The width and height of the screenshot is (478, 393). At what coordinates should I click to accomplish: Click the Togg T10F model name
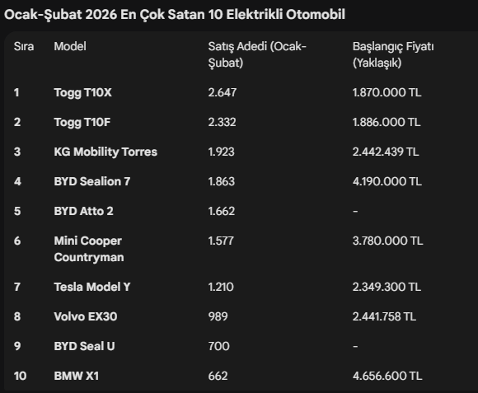[x=82, y=122]
